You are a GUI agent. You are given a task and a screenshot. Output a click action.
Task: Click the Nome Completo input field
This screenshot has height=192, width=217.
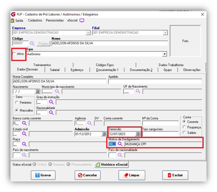pyautogui.click(x=60, y=81)
